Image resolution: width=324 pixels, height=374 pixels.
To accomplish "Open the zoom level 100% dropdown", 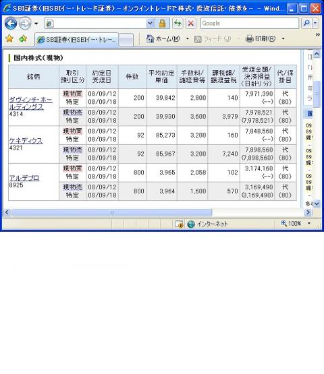I will coord(308,224).
